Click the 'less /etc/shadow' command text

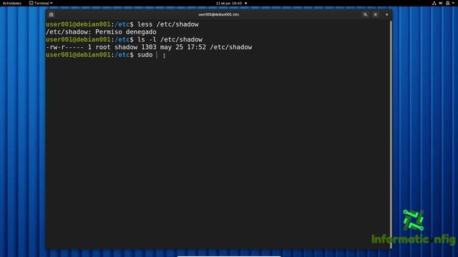pos(168,24)
